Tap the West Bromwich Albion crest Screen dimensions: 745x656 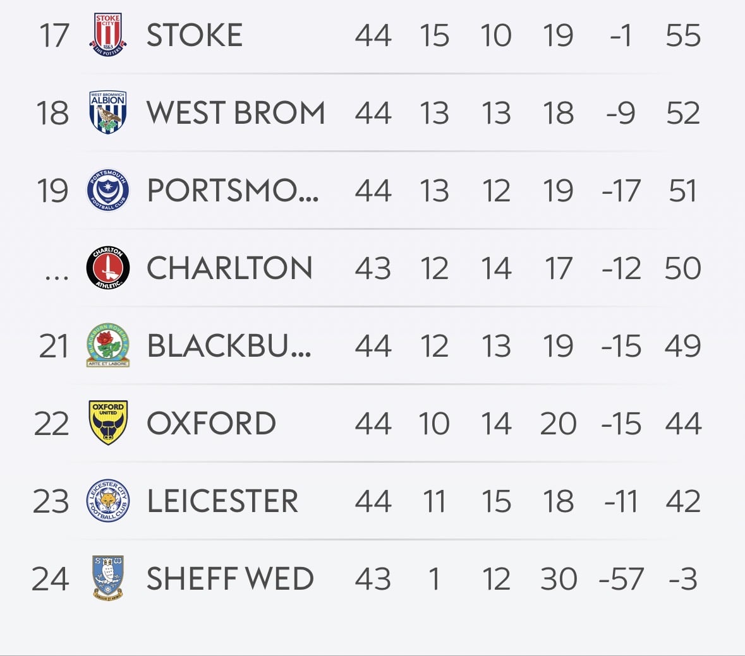108,112
